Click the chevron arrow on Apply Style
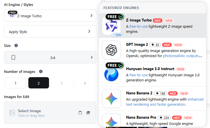Viewport: 210px width, 128px height. tap(89, 31)
